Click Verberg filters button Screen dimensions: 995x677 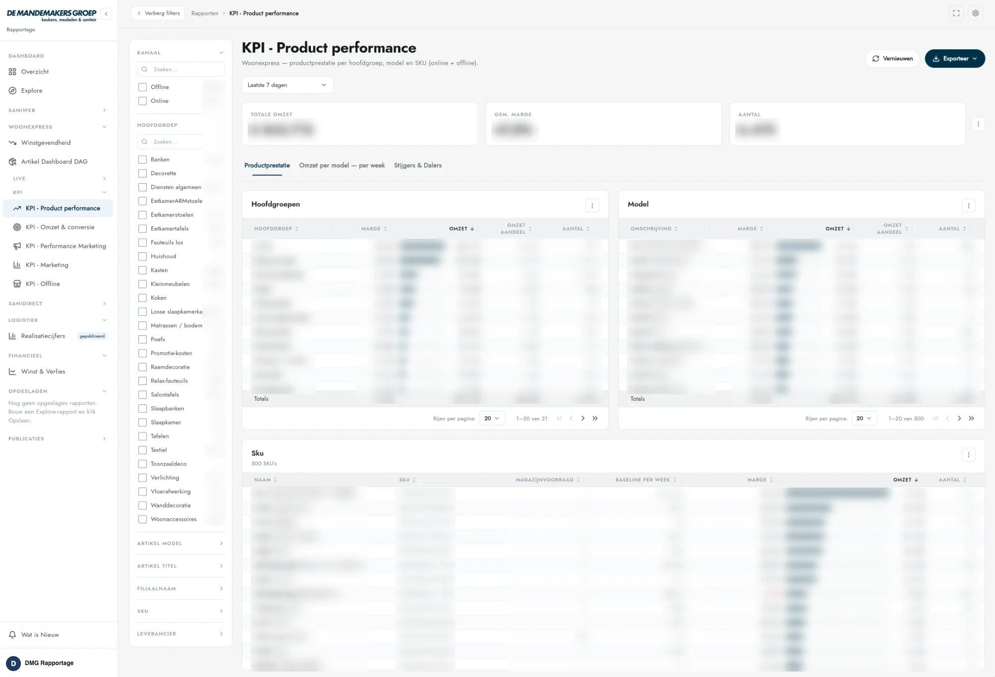[158, 13]
